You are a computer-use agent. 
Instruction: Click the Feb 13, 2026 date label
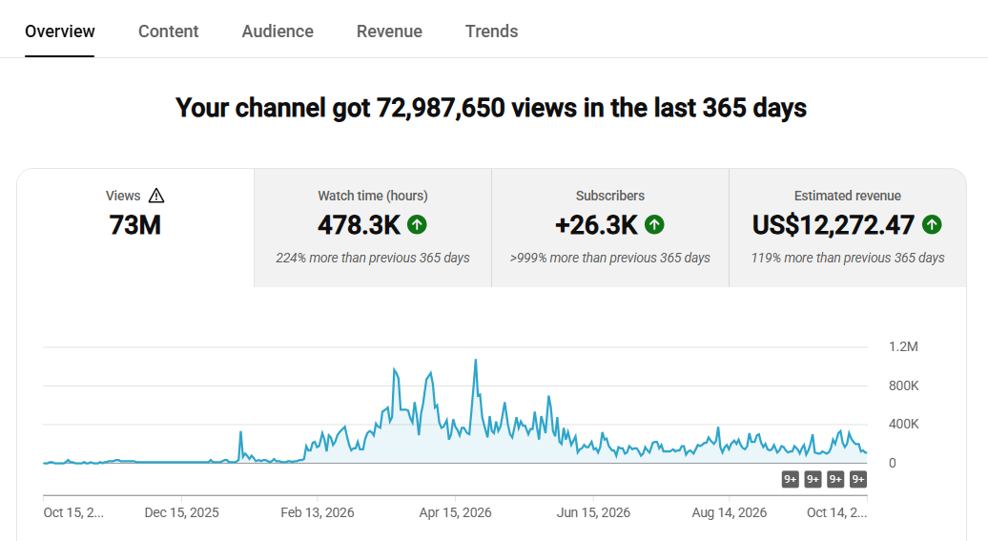(x=318, y=512)
